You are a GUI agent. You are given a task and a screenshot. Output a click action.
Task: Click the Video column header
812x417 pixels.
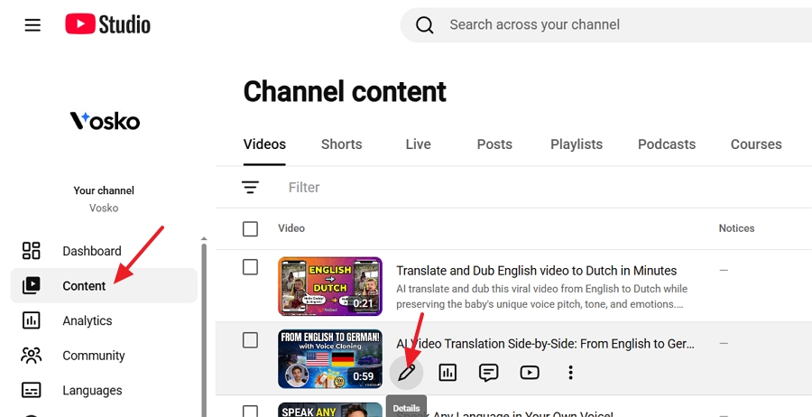click(291, 228)
